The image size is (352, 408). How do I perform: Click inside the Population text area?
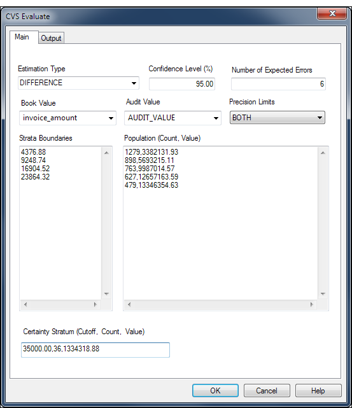pyautogui.click(x=221, y=223)
